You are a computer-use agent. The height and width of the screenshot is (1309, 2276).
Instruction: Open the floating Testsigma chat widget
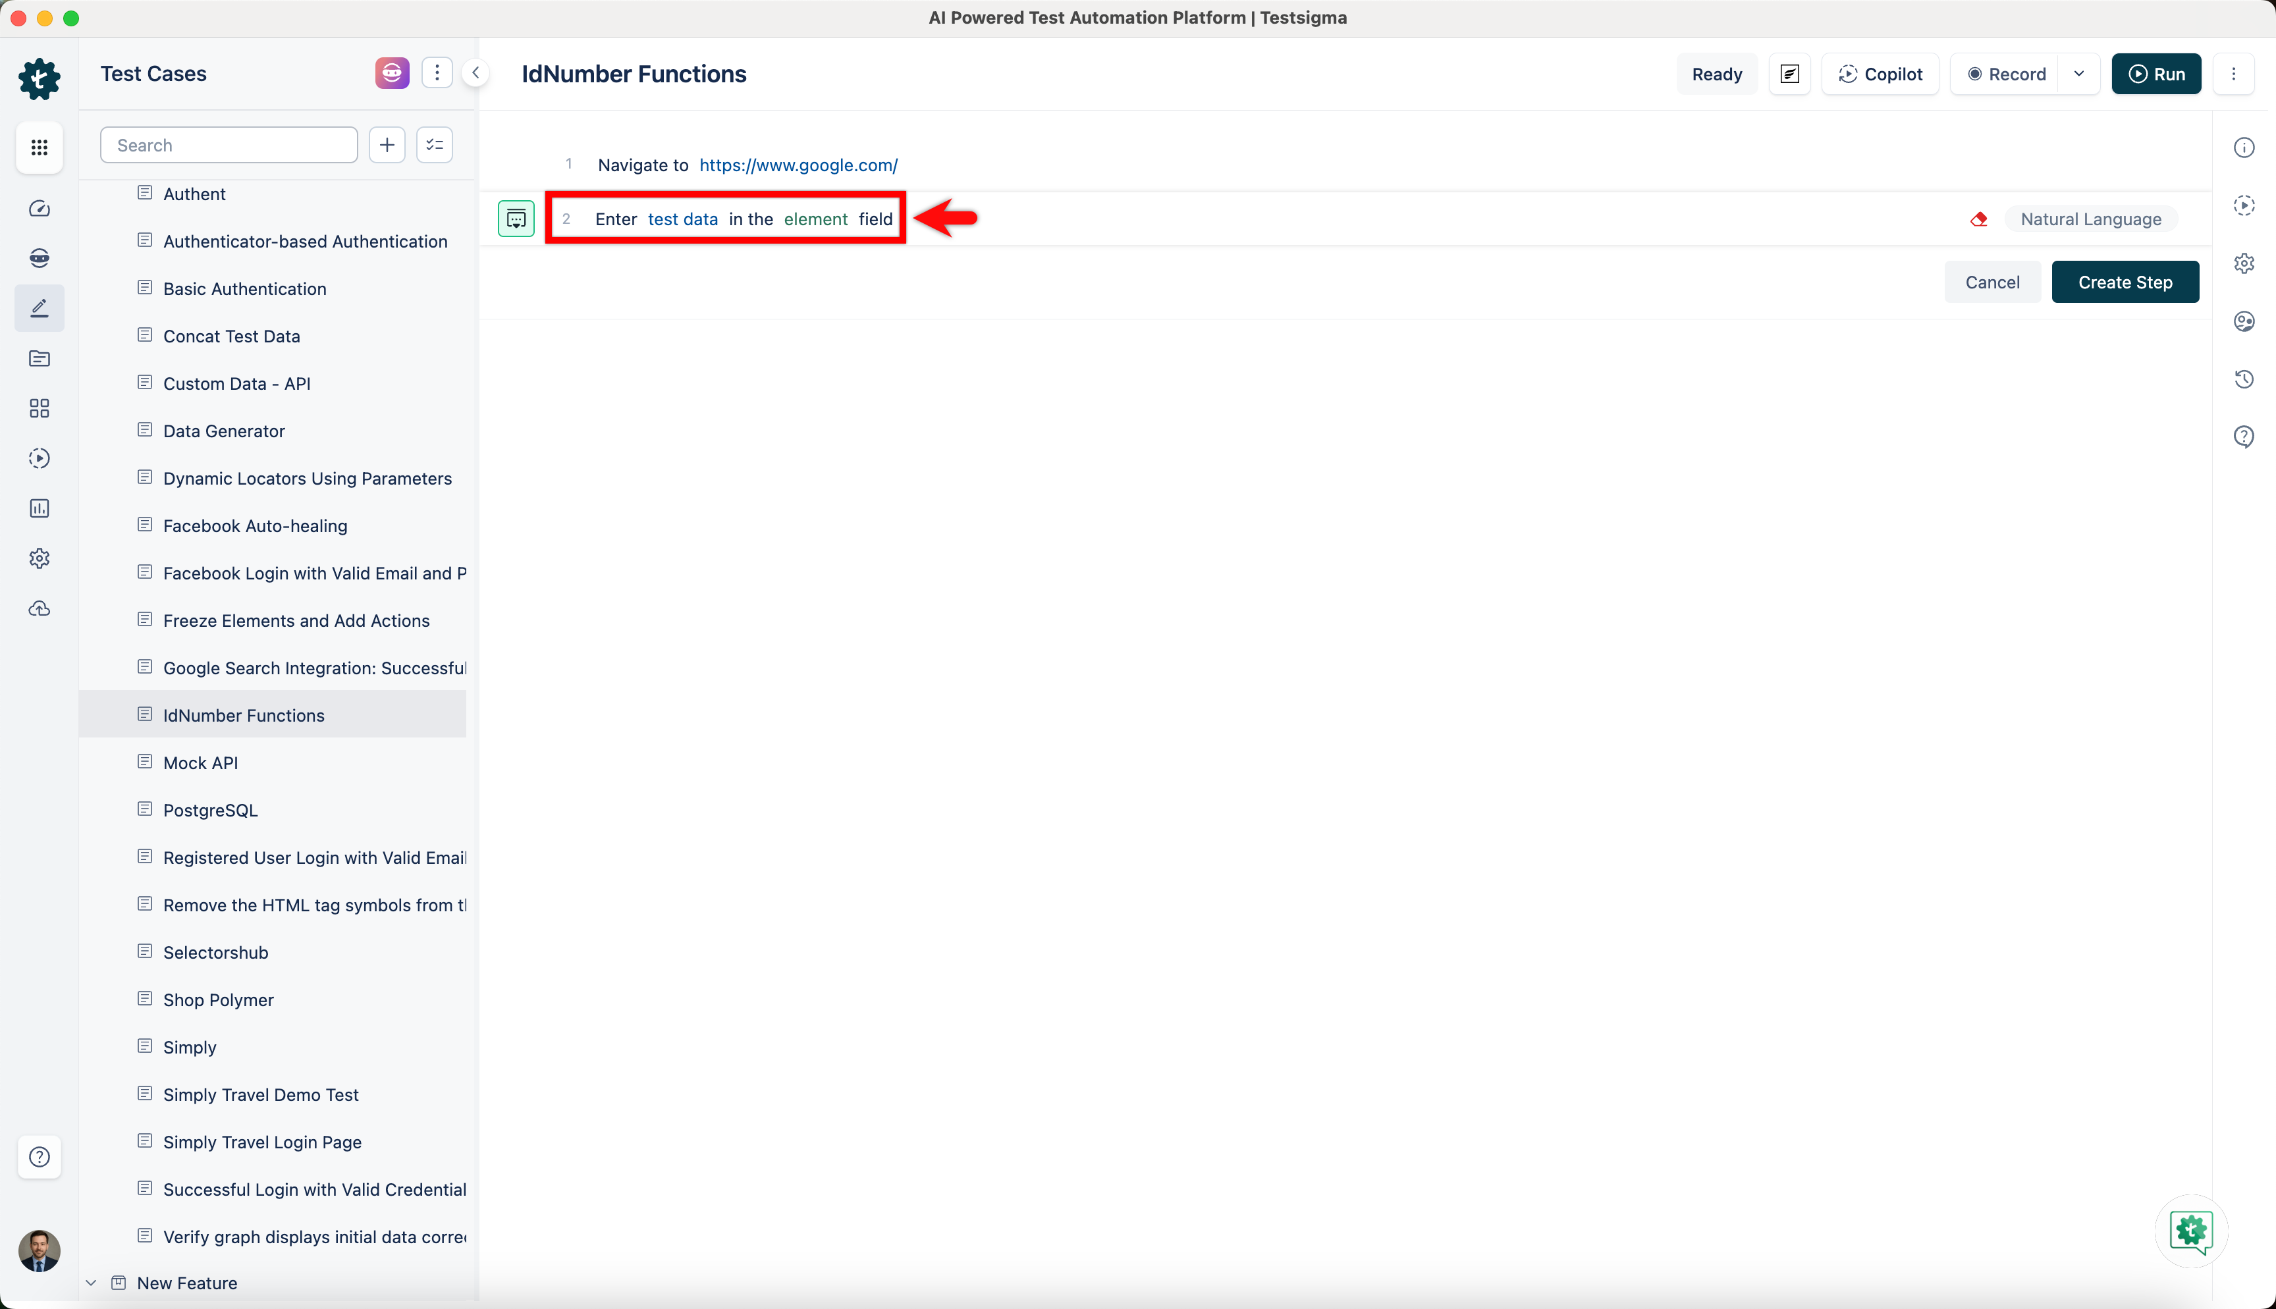tap(2190, 1231)
